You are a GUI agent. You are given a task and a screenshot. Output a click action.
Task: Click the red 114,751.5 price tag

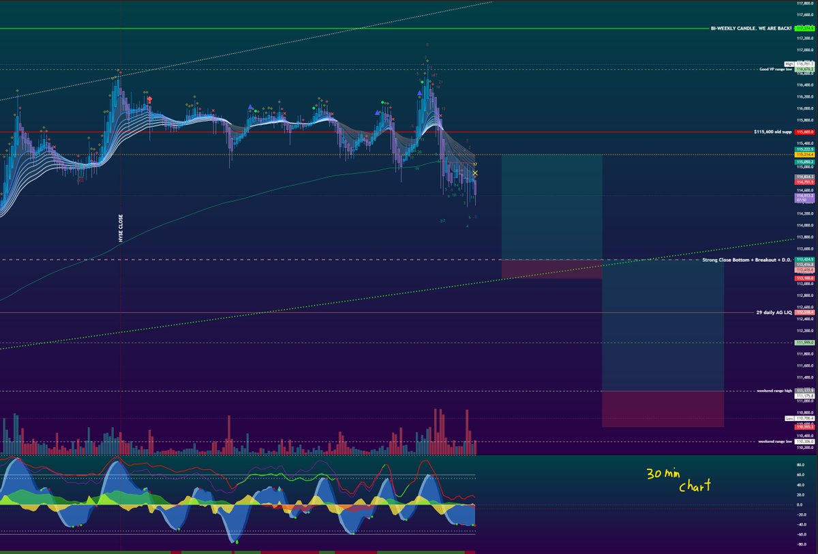(804, 182)
